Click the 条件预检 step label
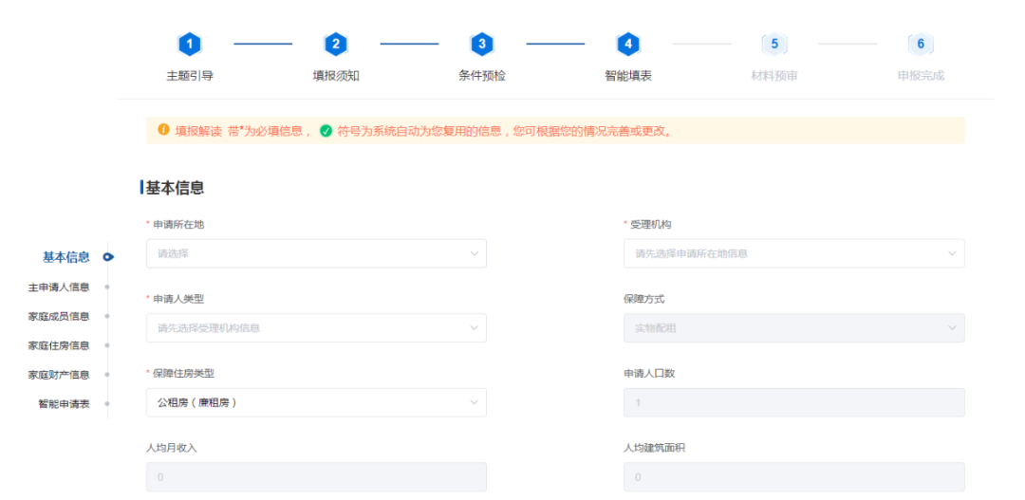Viewport: 1025px width, 500px height. (x=482, y=76)
